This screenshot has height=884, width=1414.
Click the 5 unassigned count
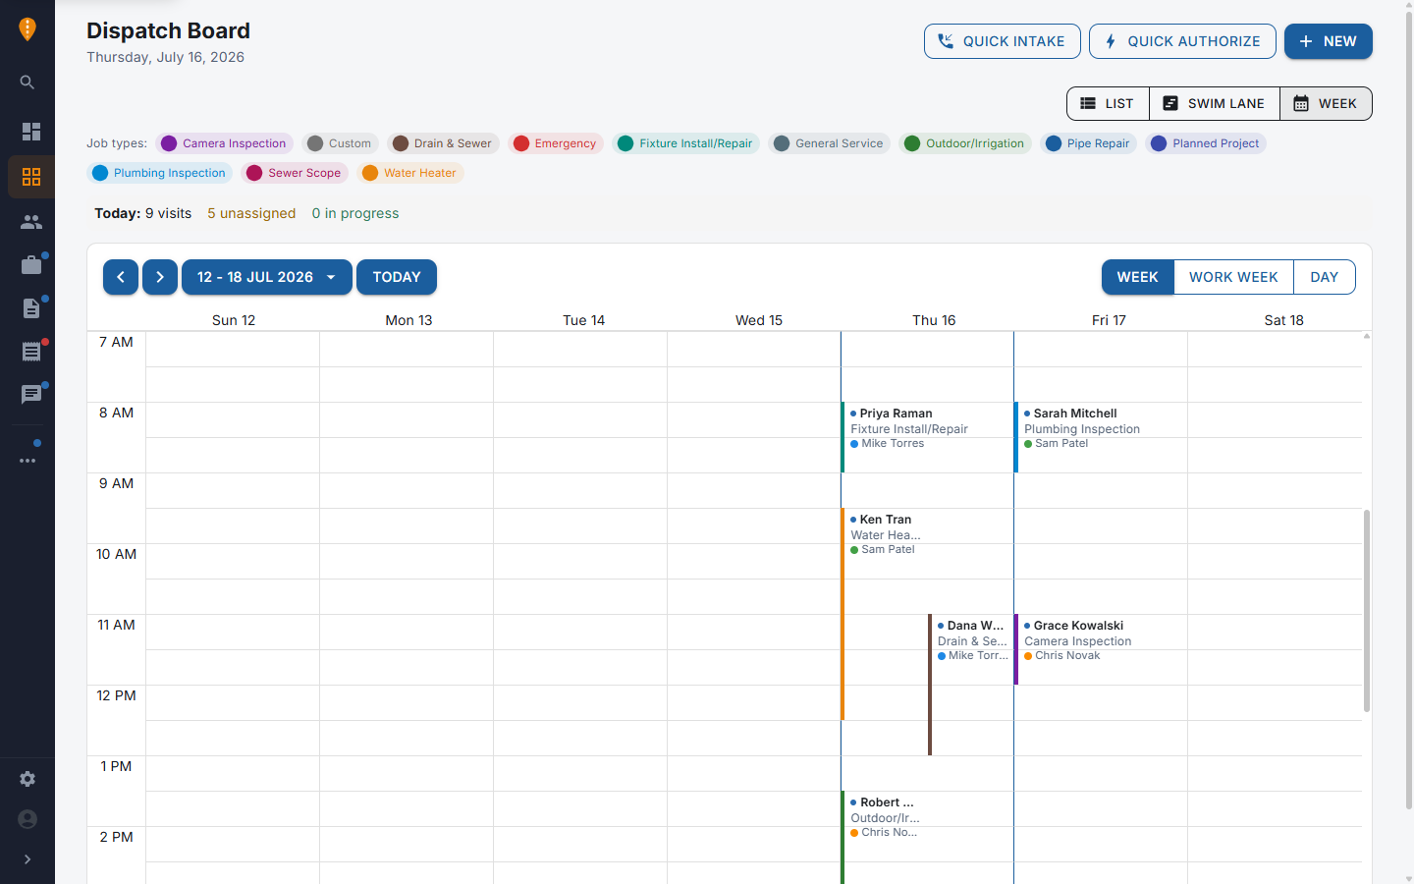[251, 213]
